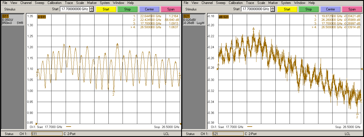Open Marker menu in right S21 window
The width and height of the screenshot is (364, 137).
coord(273,3)
